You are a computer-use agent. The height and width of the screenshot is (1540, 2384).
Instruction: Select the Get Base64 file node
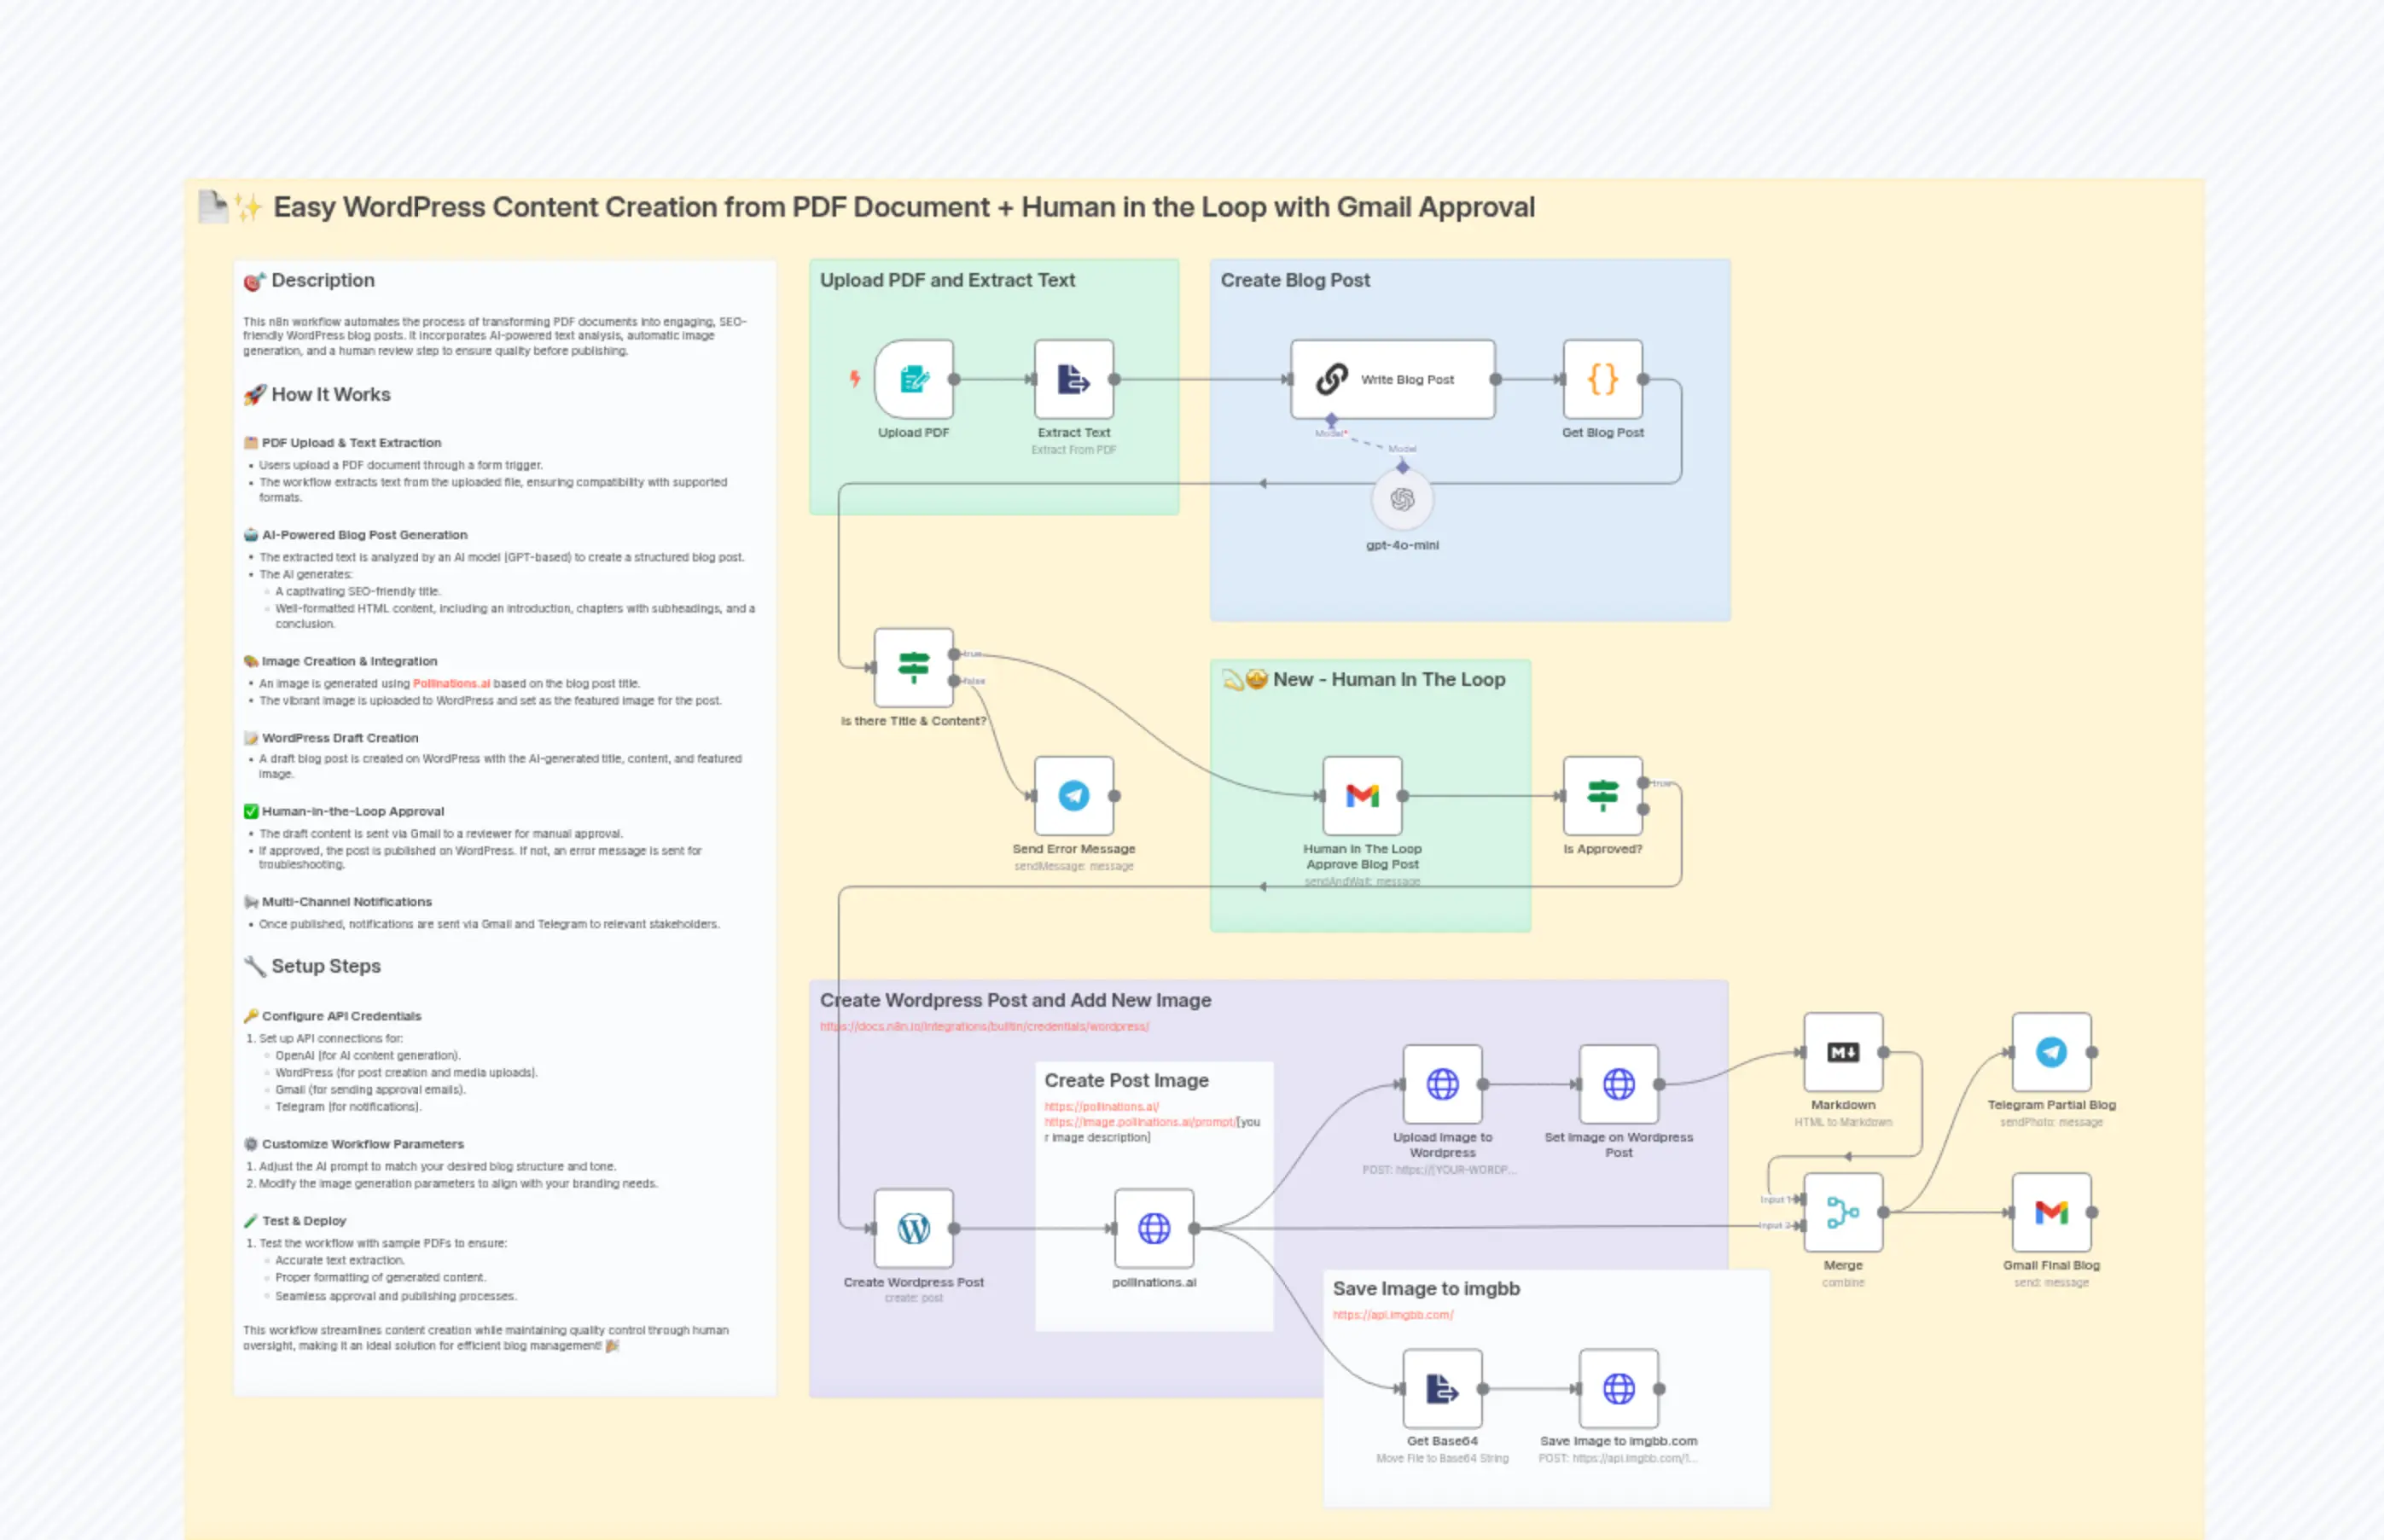click(x=1443, y=1389)
